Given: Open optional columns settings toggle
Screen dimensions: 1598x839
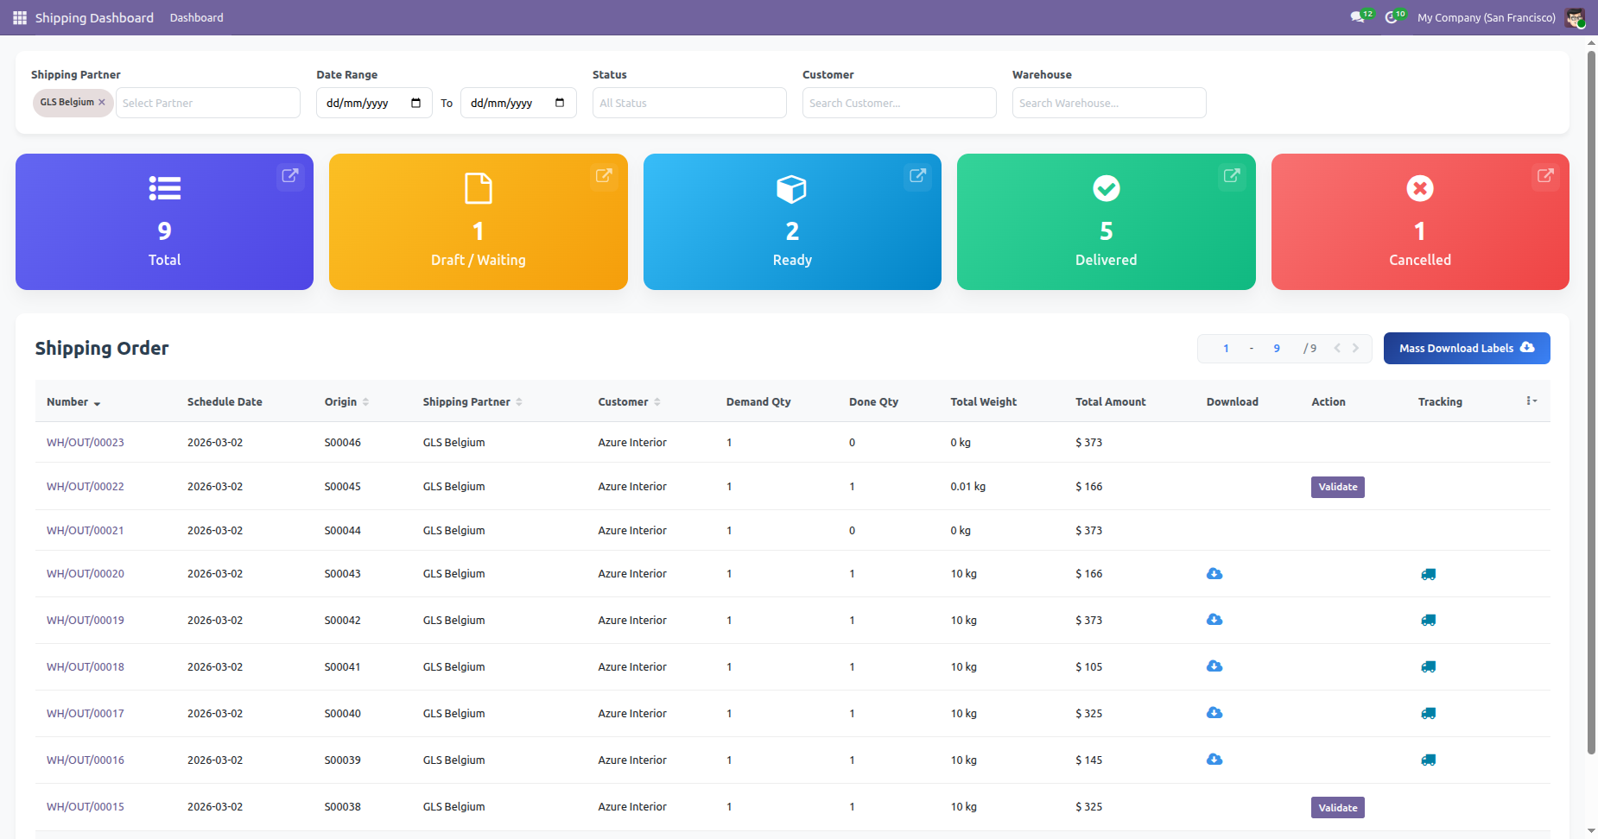Looking at the screenshot, I should [x=1531, y=401].
